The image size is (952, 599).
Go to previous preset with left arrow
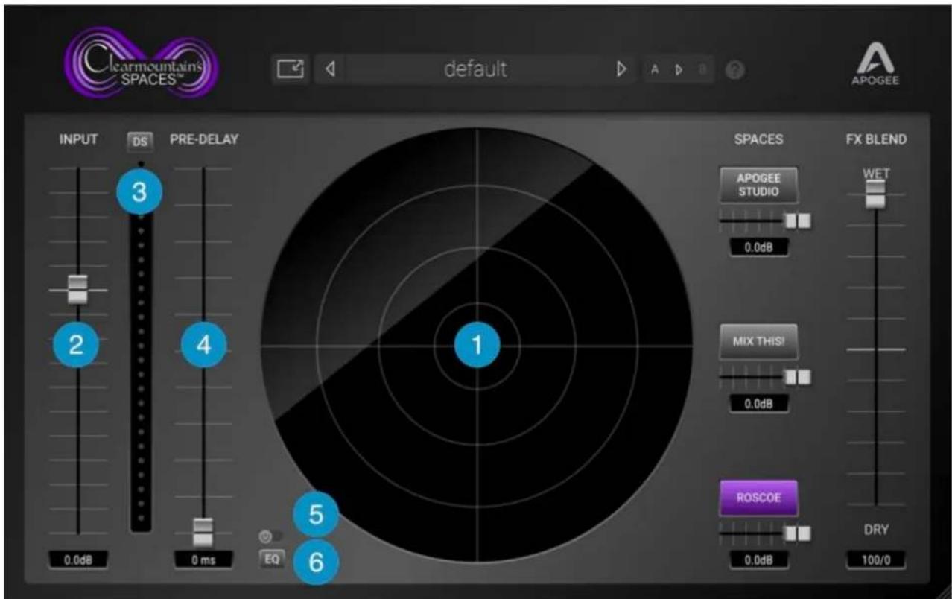(x=330, y=70)
